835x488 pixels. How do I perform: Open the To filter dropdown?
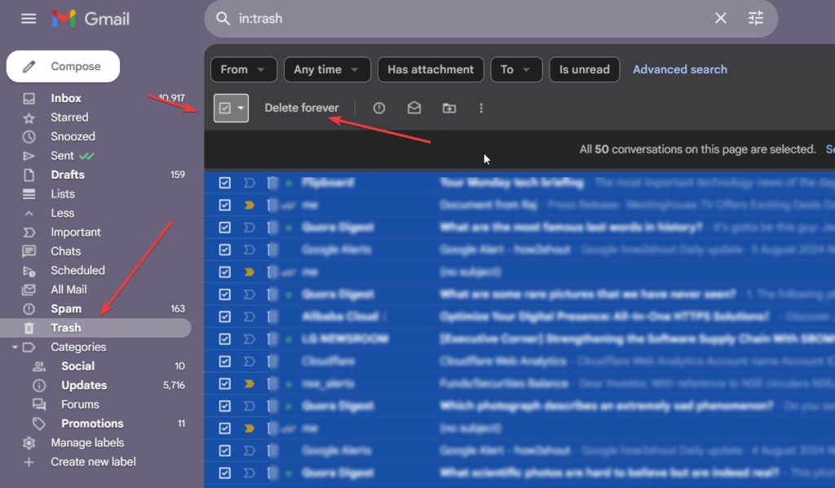516,70
